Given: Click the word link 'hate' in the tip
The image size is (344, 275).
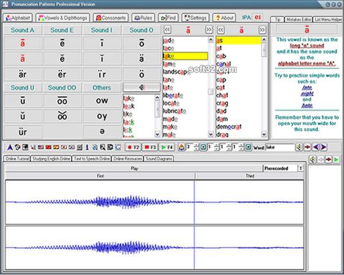Looking at the screenshot, I should [307, 105].
